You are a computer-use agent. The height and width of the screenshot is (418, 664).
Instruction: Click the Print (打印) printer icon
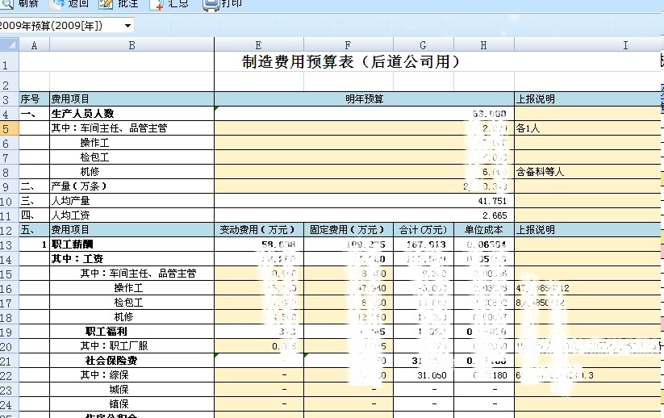tap(211, 4)
